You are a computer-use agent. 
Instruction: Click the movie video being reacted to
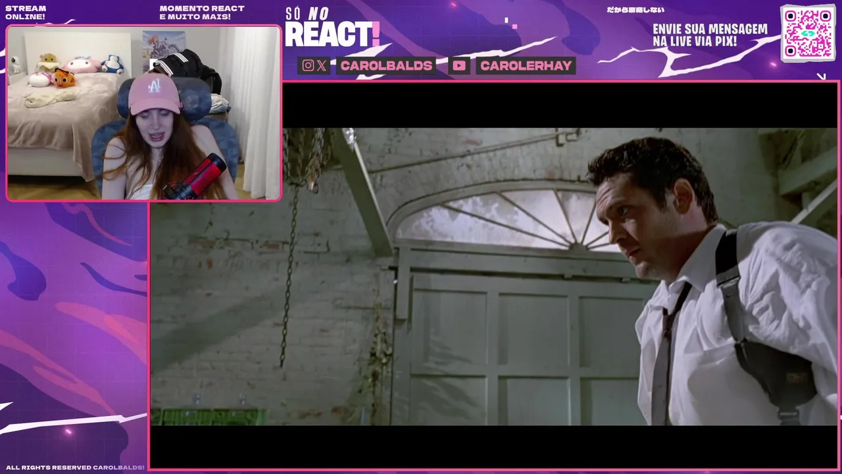pyautogui.click(x=494, y=276)
